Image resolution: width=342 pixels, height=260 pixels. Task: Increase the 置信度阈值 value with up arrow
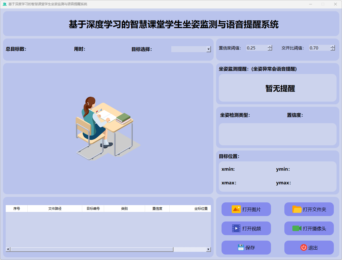tap(270, 46)
